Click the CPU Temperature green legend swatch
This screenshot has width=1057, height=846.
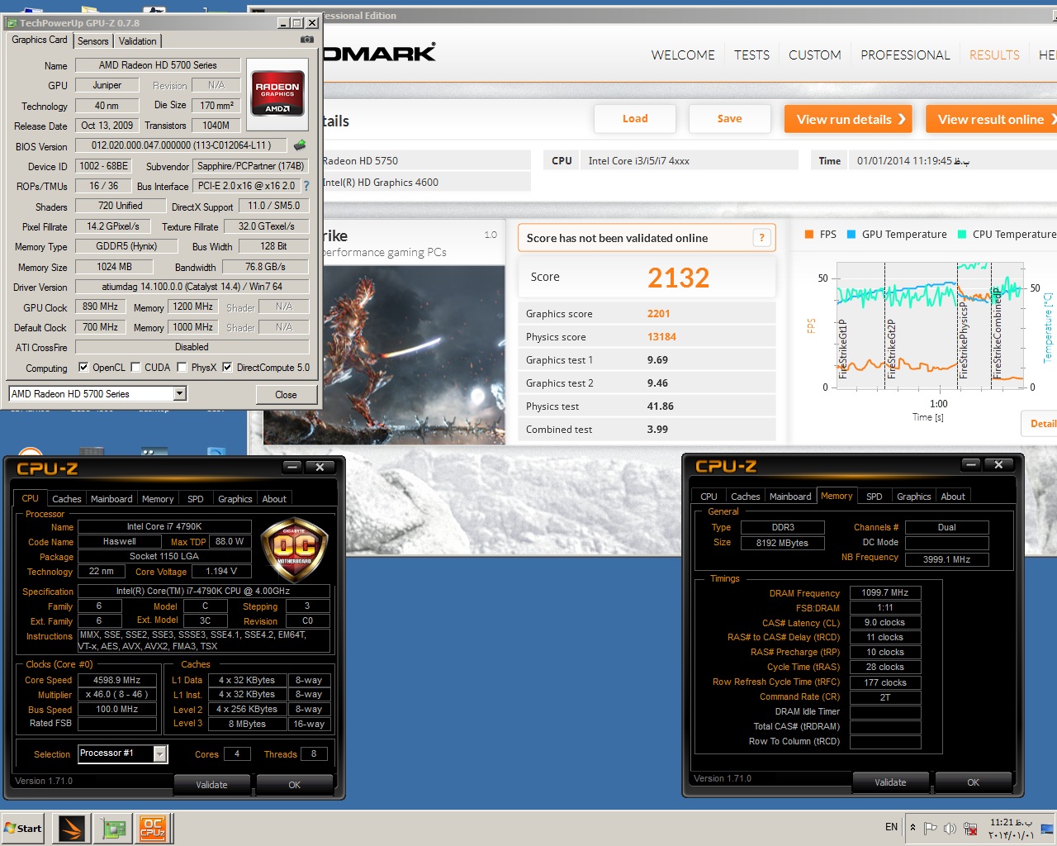[x=962, y=235]
